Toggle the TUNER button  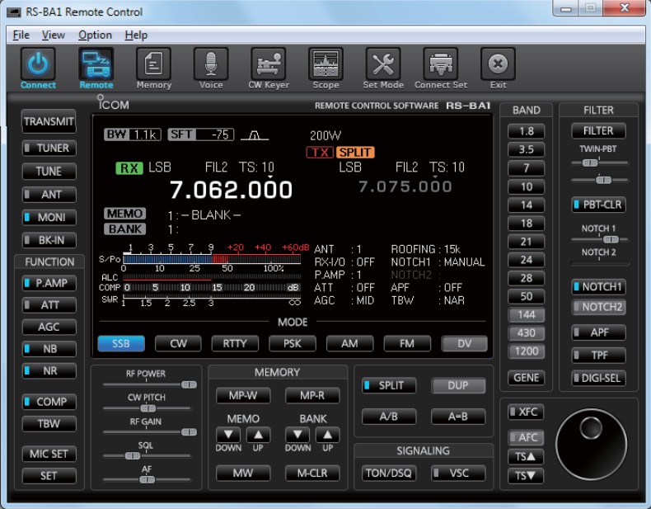49,148
